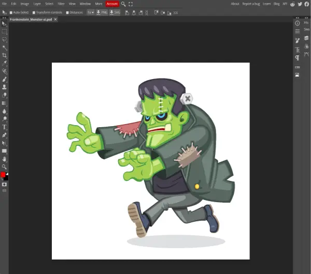Viewport: 311px width, 274px height.
Task: Open the Info panel icon
Action: pos(297,23)
